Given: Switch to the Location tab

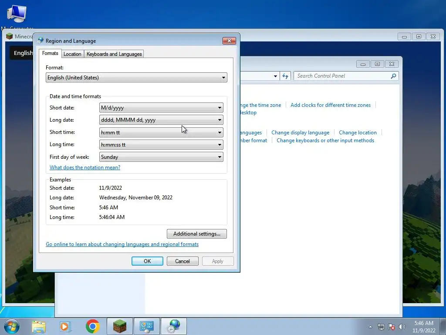Looking at the screenshot, I should tap(72, 54).
